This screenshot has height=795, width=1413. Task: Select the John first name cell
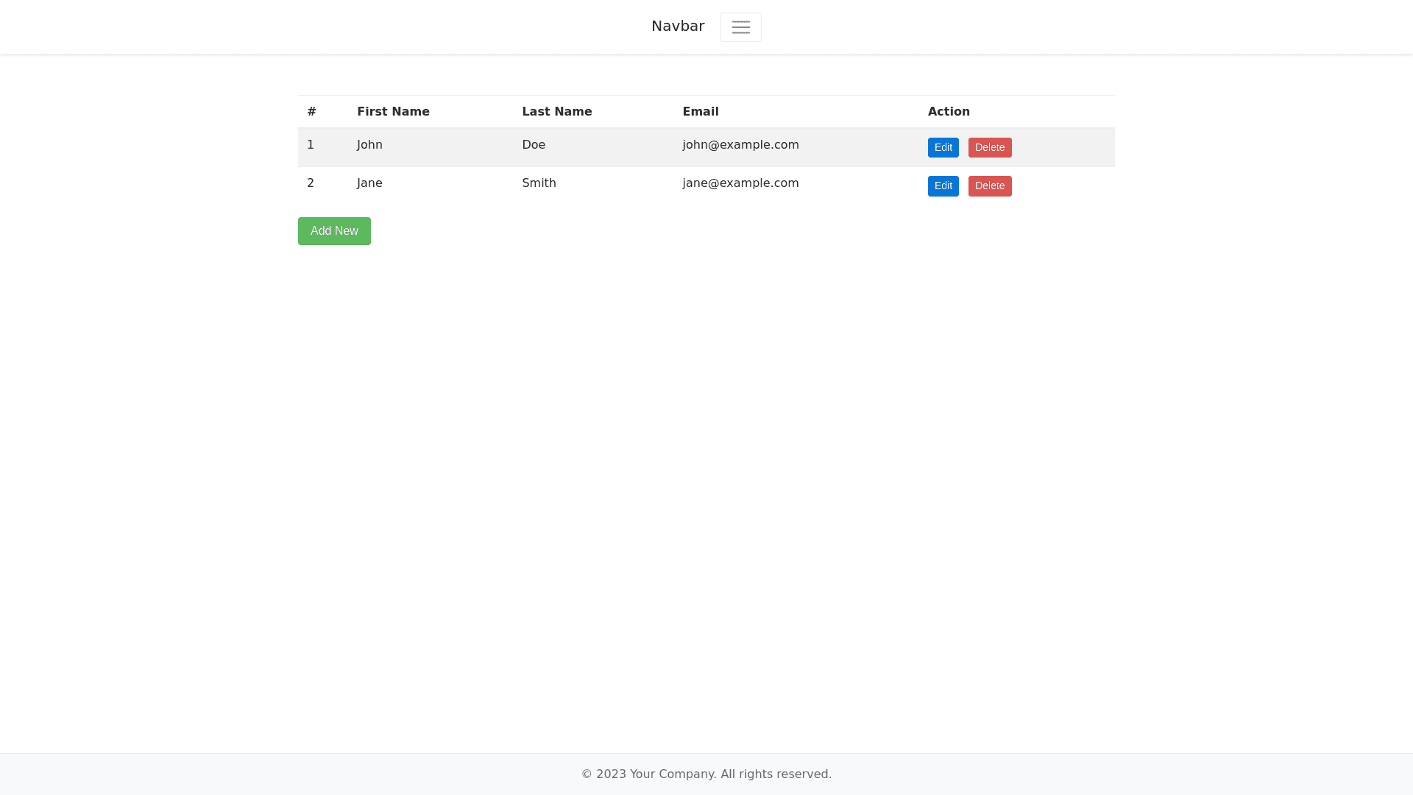[369, 145]
